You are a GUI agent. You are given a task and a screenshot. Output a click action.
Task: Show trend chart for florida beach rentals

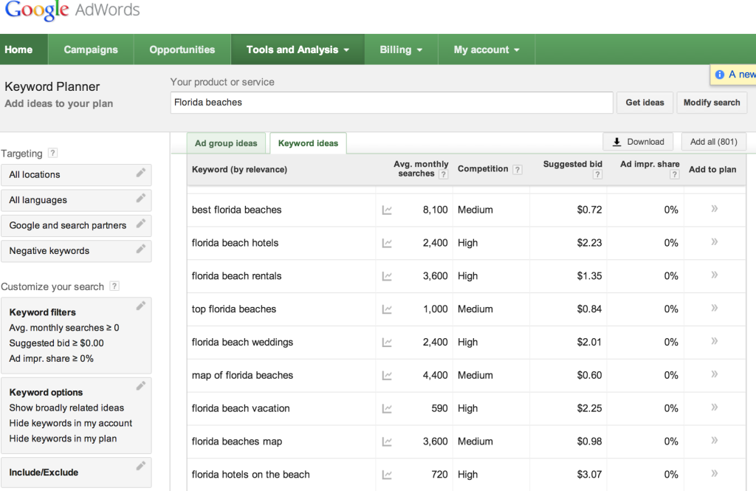[x=387, y=276]
